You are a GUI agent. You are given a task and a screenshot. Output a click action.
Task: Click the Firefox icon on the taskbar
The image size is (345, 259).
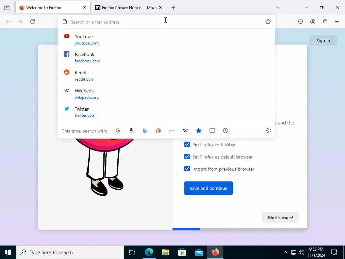[215, 252]
